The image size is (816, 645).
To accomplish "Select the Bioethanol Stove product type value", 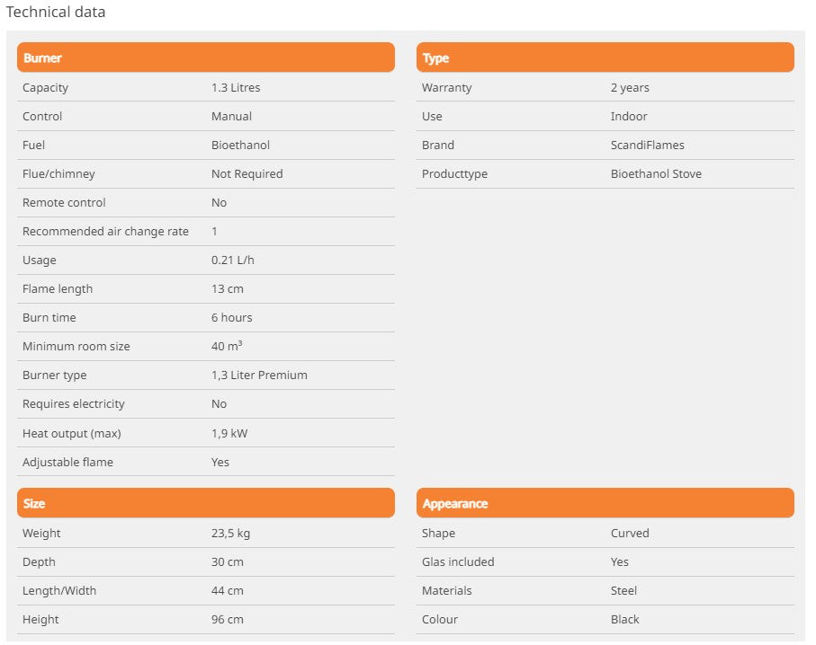I will point(656,174).
